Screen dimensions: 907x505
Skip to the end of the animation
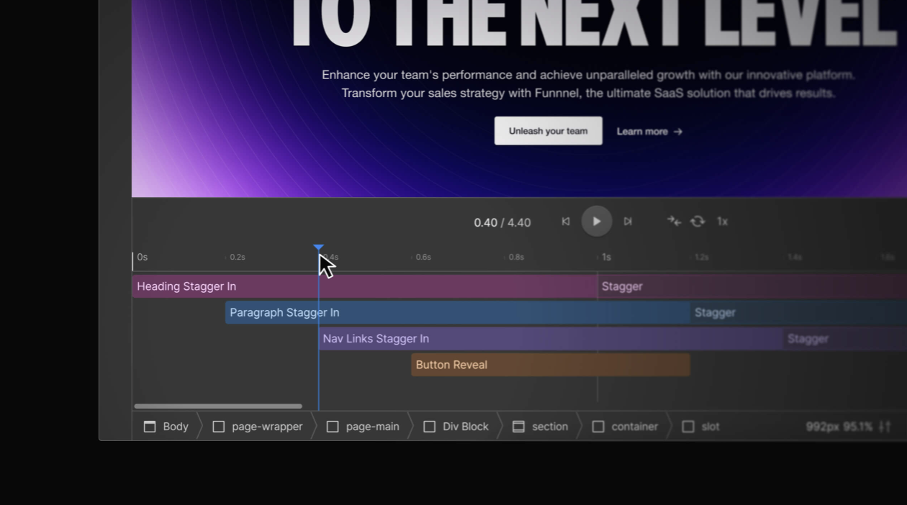(x=628, y=222)
